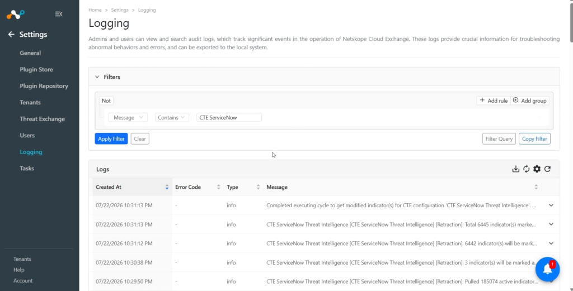The height and width of the screenshot is (291, 573).
Task: Open the Message field dropdown
Action: point(128,117)
